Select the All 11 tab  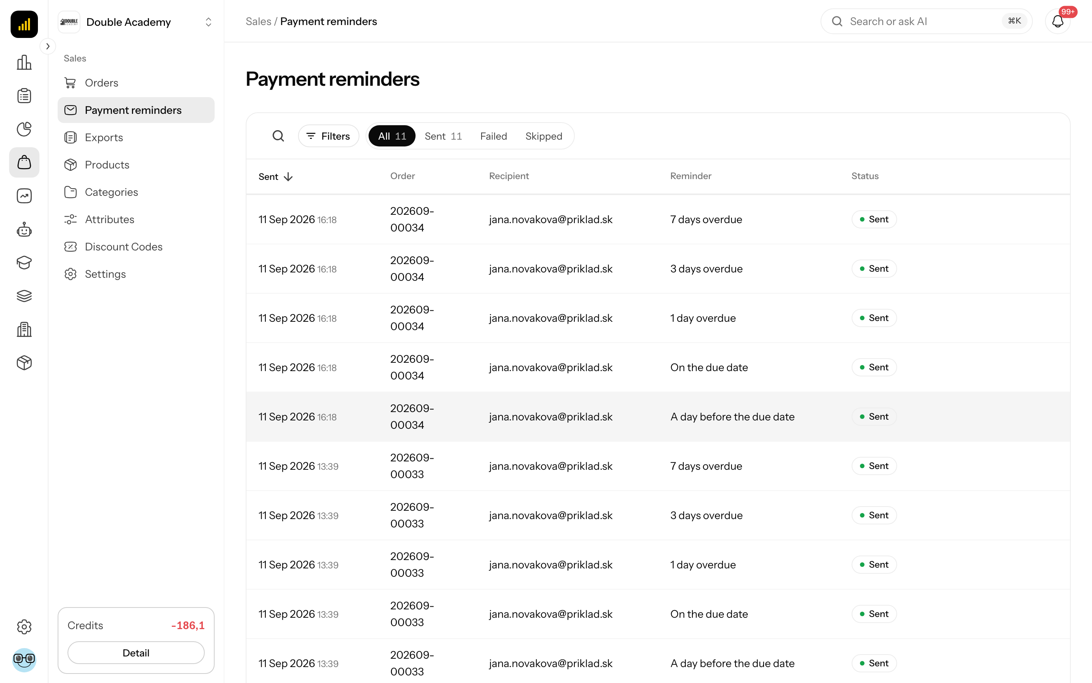coord(392,136)
